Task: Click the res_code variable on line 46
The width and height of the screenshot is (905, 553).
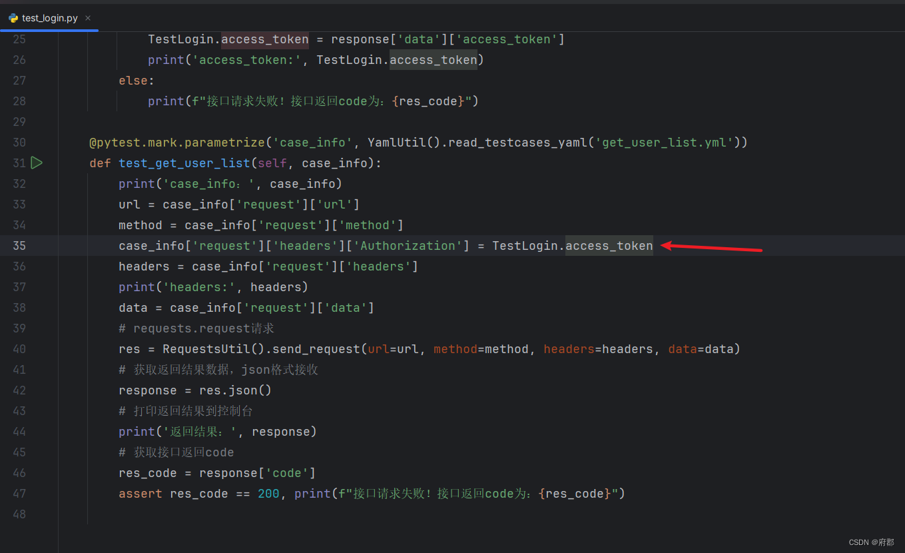Action: tap(148, 473)
